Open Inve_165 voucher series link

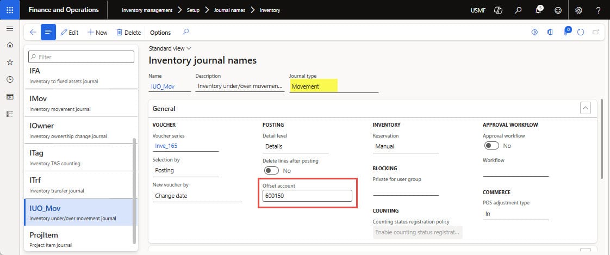pos(166,146)
